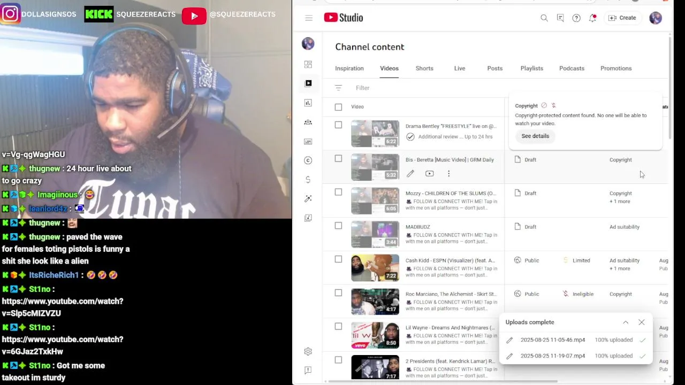Viewport: 685px width, 385px height.
Task: Open Audio library icon in the sidebar
Action: click(308, 218)
